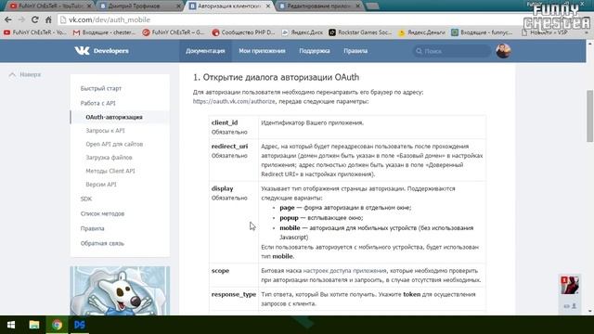Close the Авторизация клиентских tab
The width and height of the screenshot is (594, 334).
coord(268,6)
